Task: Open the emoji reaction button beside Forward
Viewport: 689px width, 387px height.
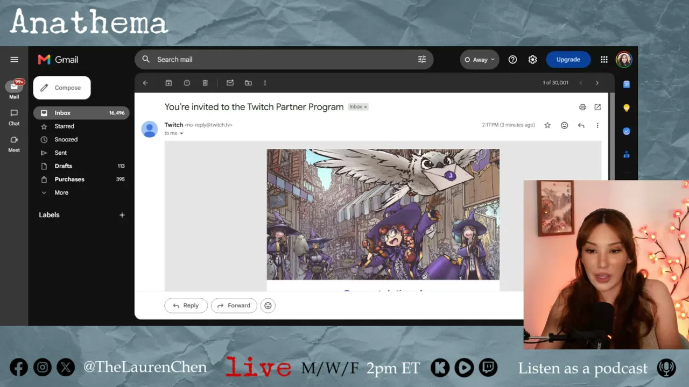Action: click(268, 305)
